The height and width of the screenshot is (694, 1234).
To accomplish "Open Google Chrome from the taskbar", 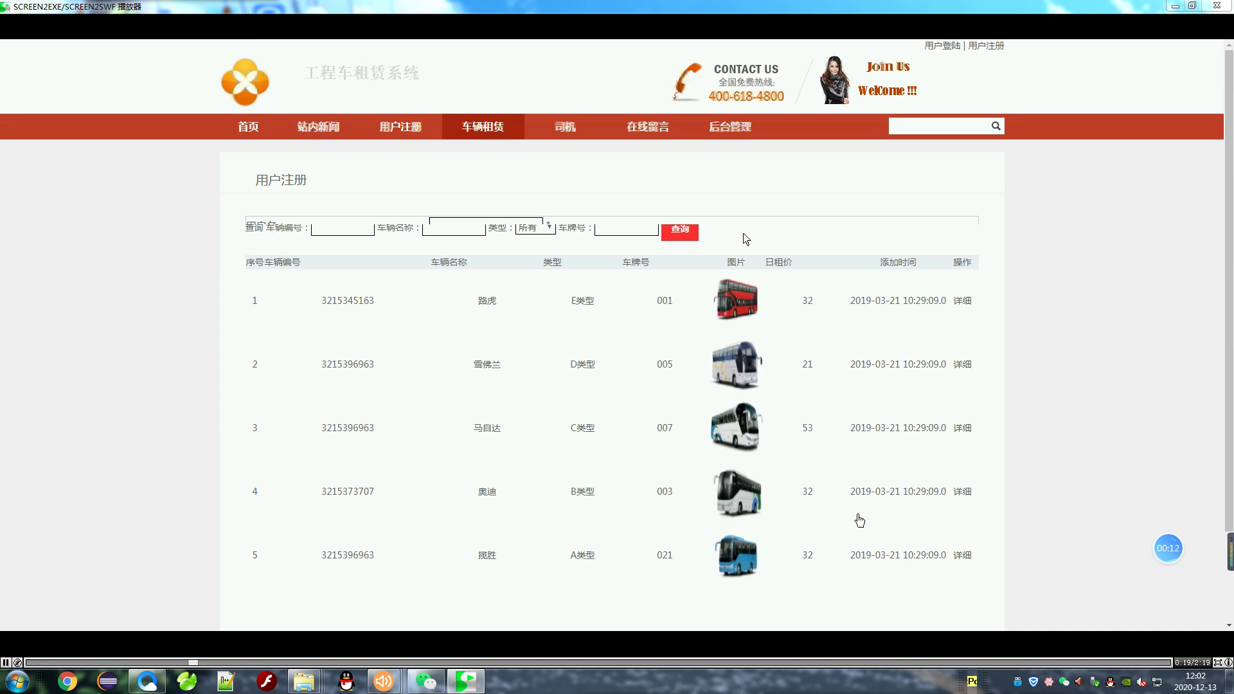I will [67, 681].
